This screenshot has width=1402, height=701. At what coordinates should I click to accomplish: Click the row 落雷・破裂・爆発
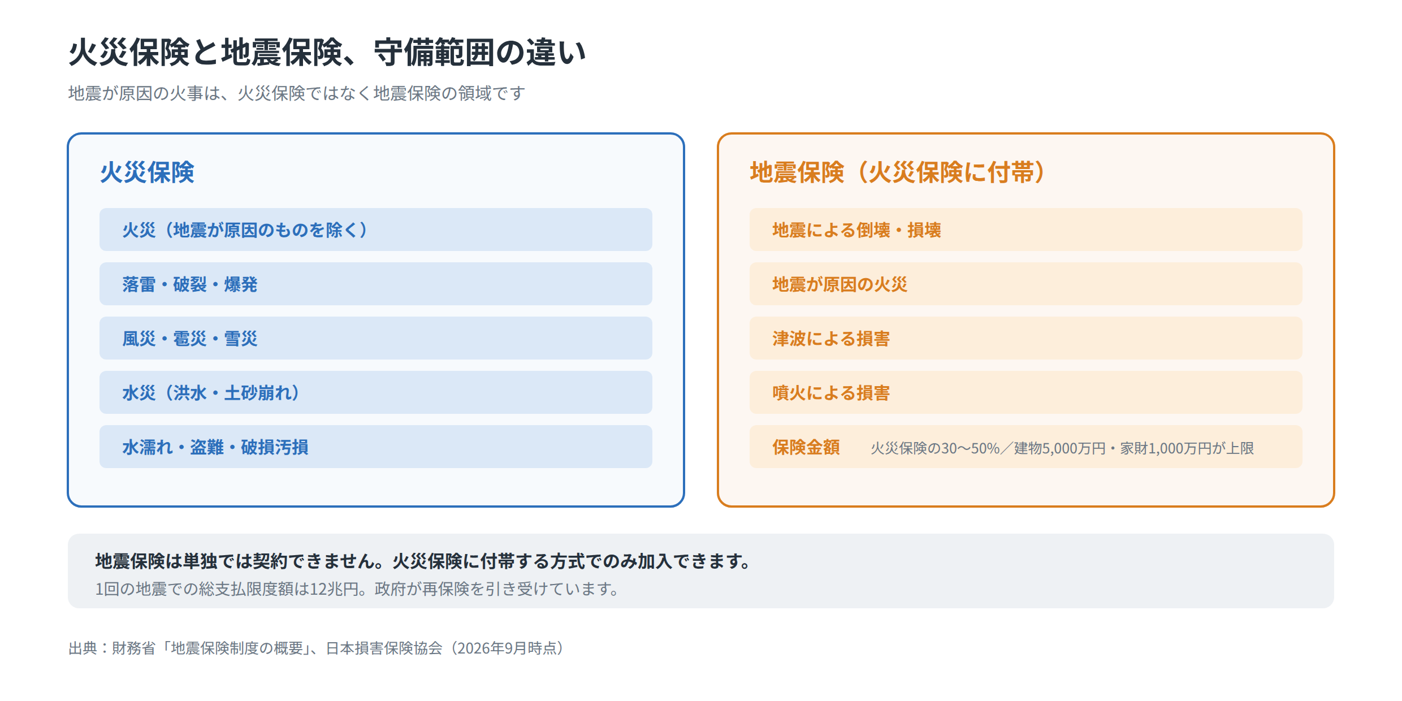pyautogui.click(x=376, y=284)
